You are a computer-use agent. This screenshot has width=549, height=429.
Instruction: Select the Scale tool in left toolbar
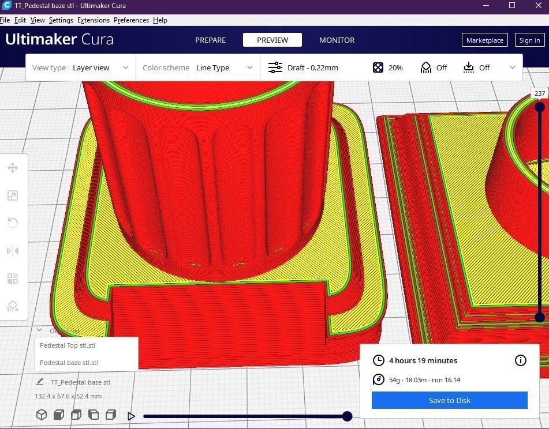[x=13, y=196]
